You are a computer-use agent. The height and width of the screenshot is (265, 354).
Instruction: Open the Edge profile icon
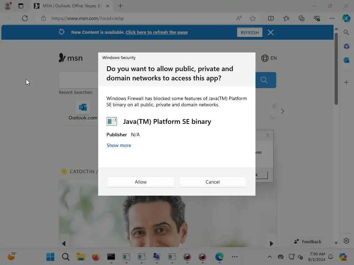(8, 6)
